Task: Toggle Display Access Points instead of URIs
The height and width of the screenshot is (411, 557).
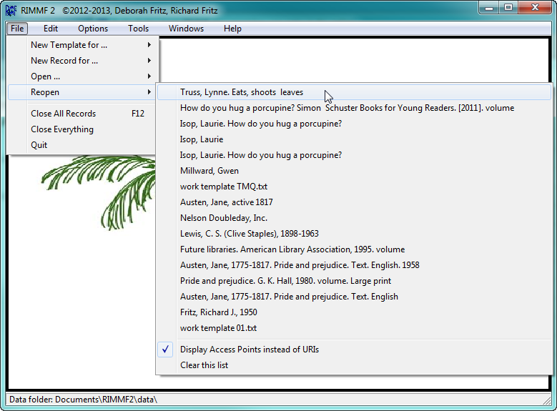Action: click(x=354, y=350)
